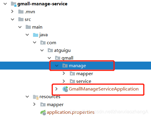Image resolution: width=151 pixels, height=117 pixels.
Task: Select the .mvn folder name
Action: click(30, 12)
